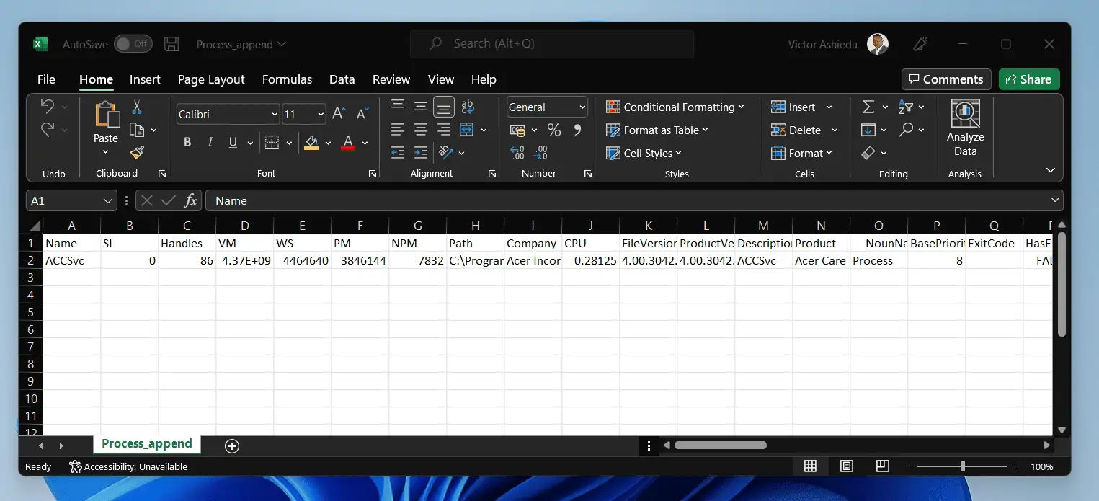Collapse the ribbon with chevron

(1050, 170)
